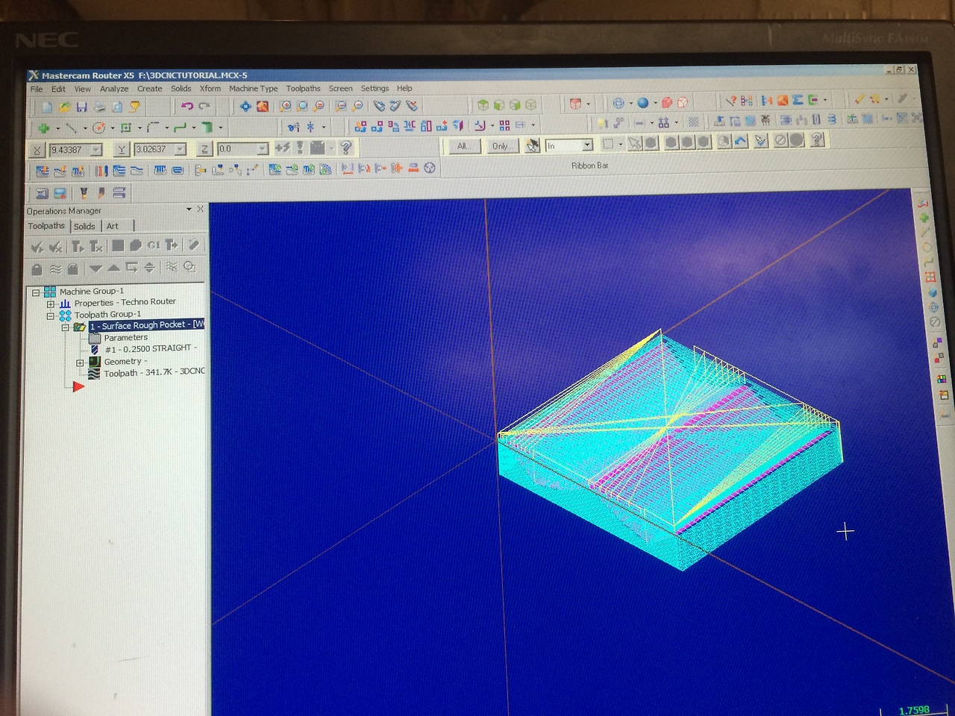
Task: Open the Analyze menu
Action: click(114, 89)
